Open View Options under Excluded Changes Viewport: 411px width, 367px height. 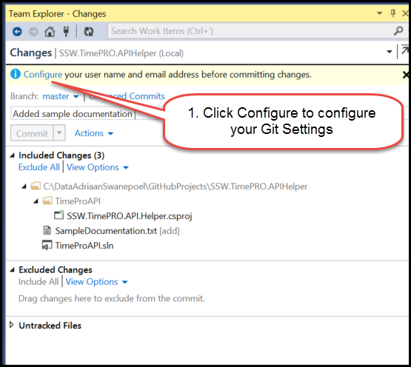click(97, 282)
